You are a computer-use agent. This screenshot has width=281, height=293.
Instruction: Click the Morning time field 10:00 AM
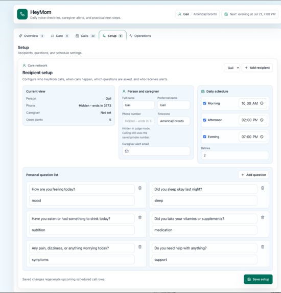[252, 103]
